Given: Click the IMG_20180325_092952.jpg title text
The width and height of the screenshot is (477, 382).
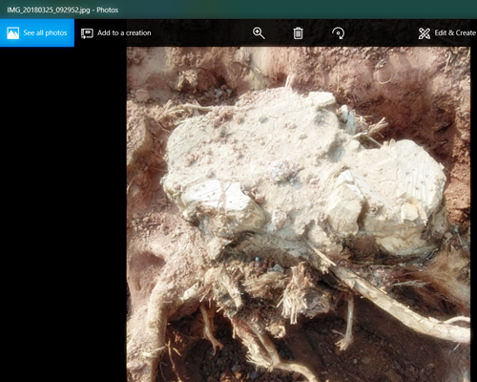Looking at the screenshot, I should 49,10.
